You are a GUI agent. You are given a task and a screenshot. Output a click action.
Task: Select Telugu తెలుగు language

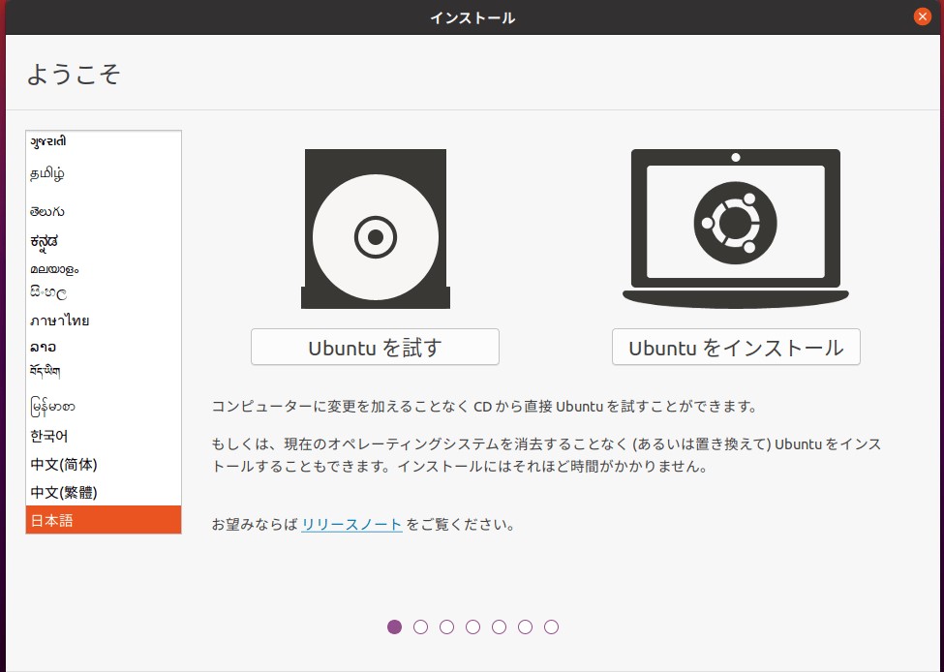pyautogui.click(x=104, y=211)
